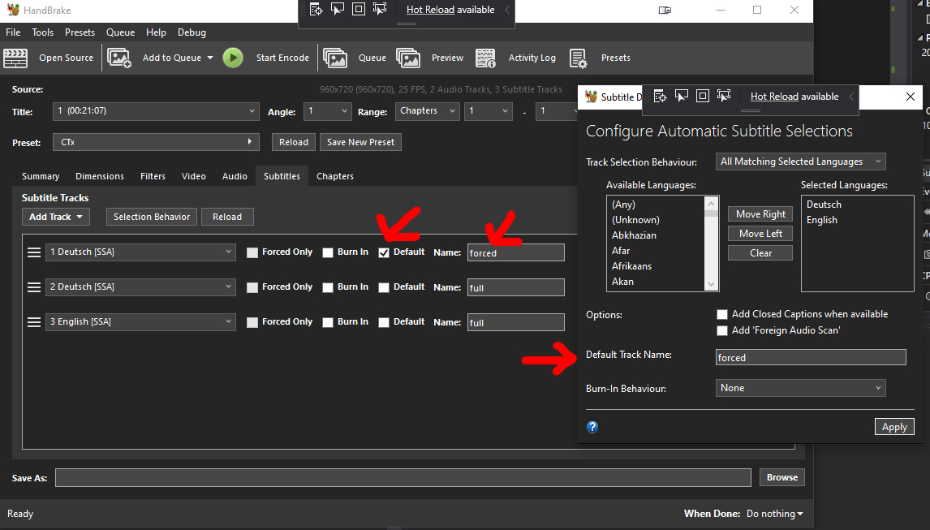Toggle Forced Only for 3 English track
The image size is (930, 530).
252,323
